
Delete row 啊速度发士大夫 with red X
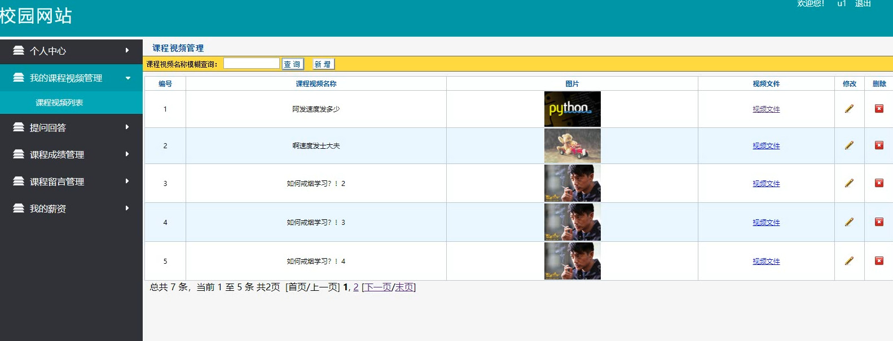point(879,145)
